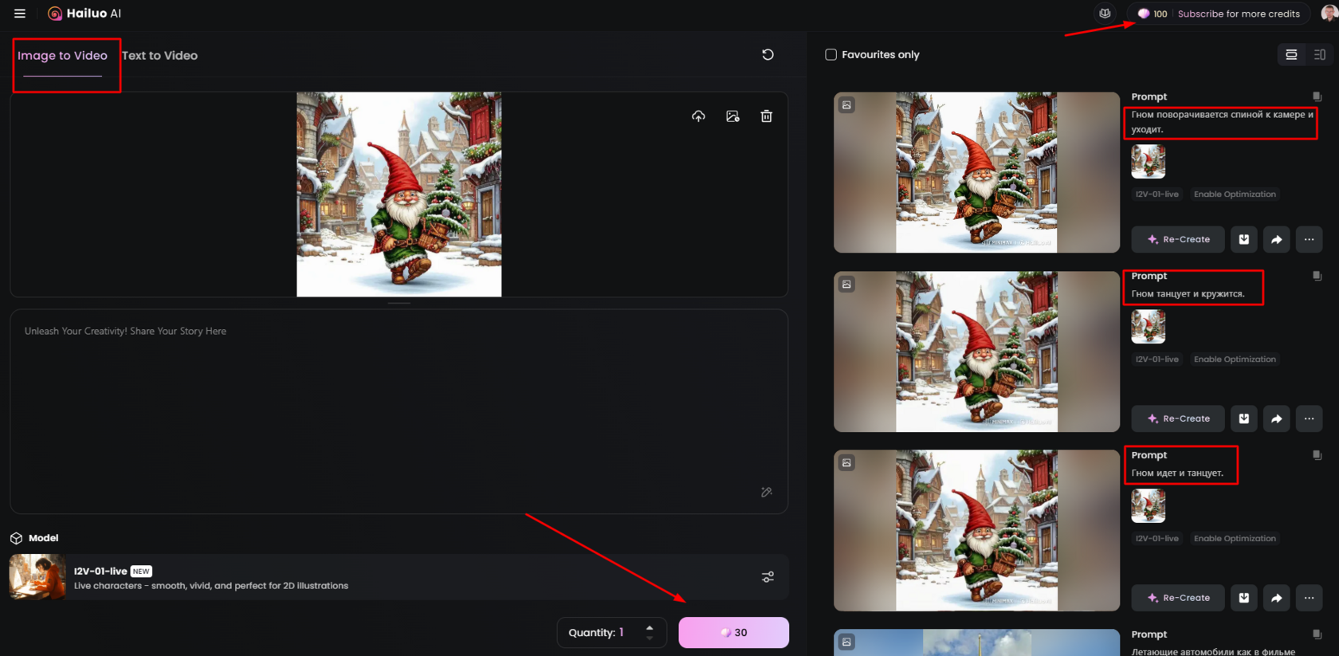Play the video for prompt 'Гном поворачивается спиной'

click(976, 173)
